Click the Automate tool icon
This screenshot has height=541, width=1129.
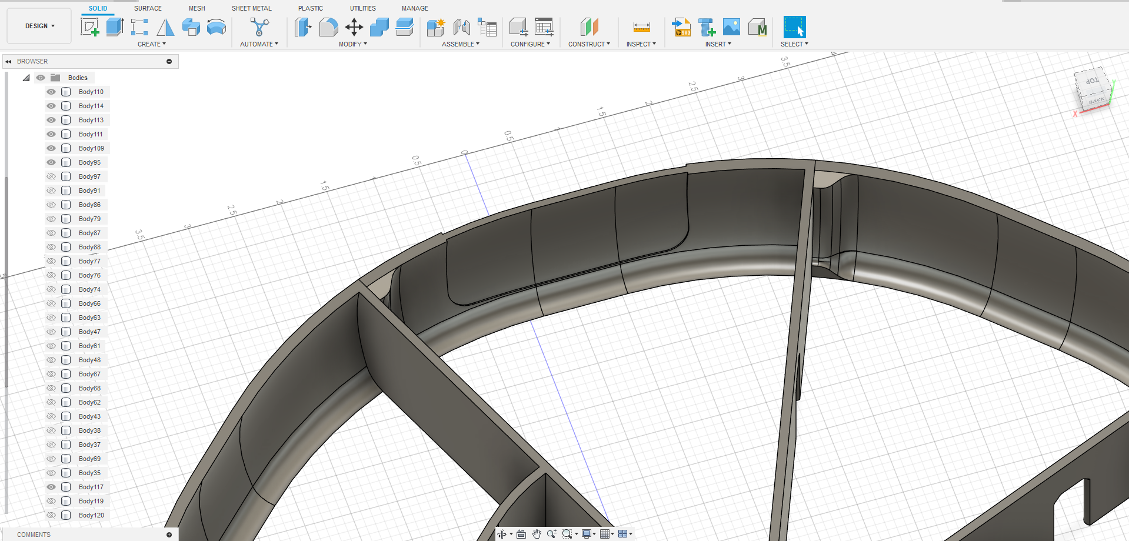pos(259,27)
